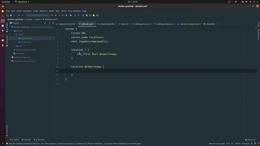Screen dimensions: 260x146
Task: Click the Forward navigation arrow
Action: (x=22, y=15)
